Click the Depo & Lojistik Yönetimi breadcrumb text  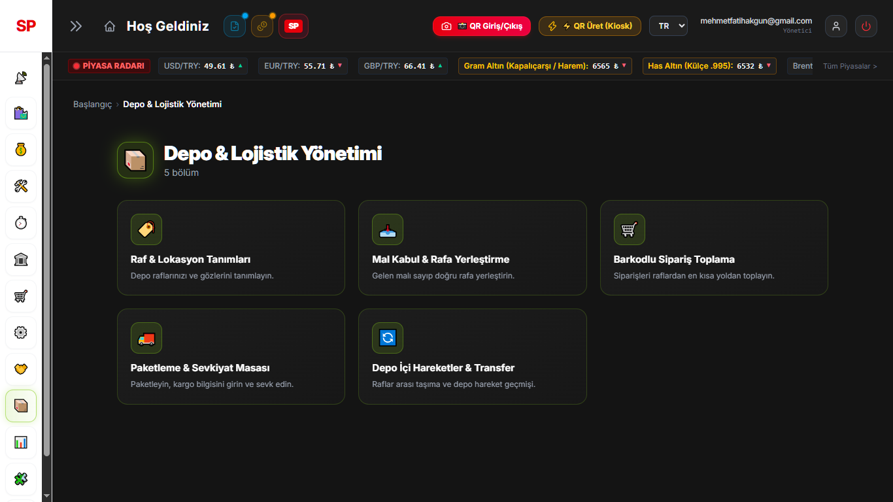173,105
